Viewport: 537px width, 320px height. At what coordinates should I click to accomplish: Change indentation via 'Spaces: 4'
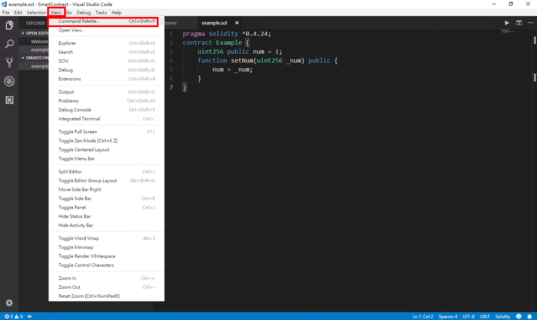pos(448,316)
